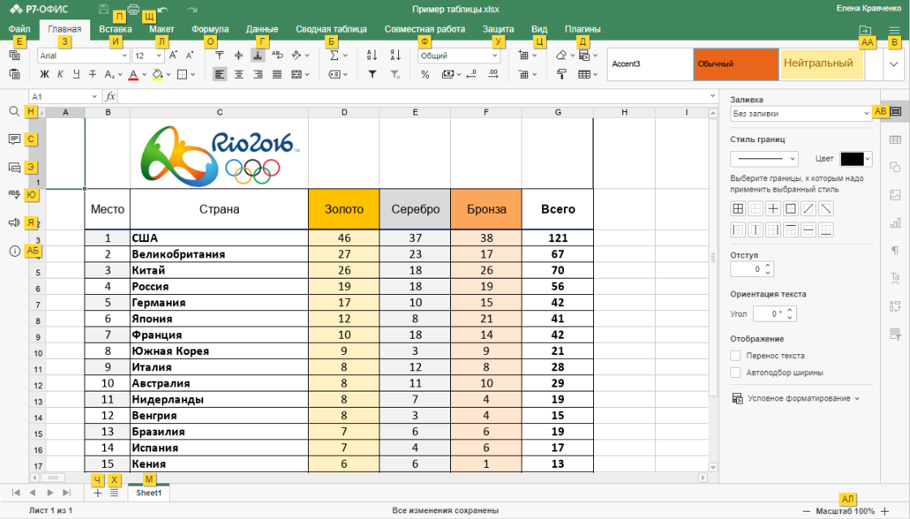
Task: Click the fill color bucket button
Action: tap(158, 74)
